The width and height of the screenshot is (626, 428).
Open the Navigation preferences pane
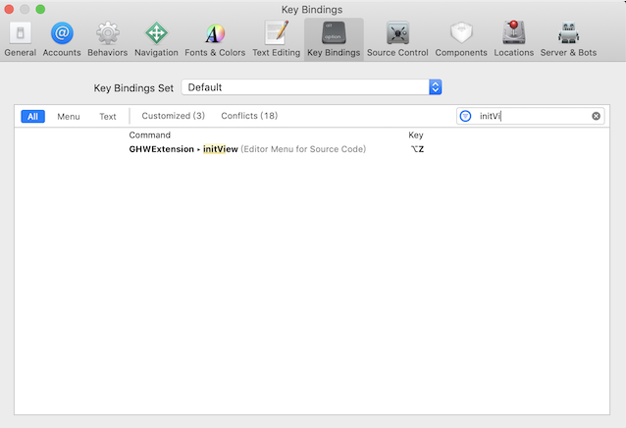[x=156, y=39]
